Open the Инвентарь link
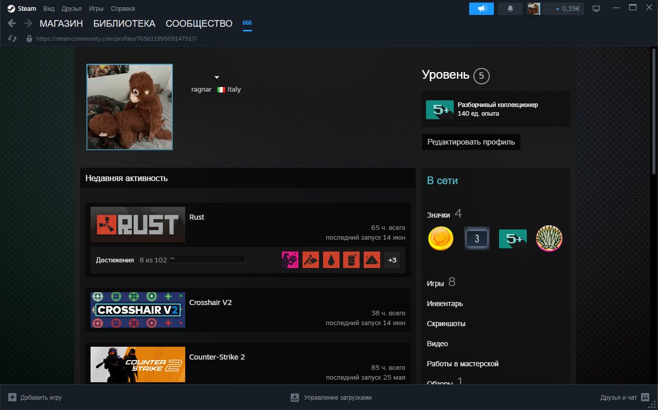Viewport: 658px width, 410px height. (445, 304)
